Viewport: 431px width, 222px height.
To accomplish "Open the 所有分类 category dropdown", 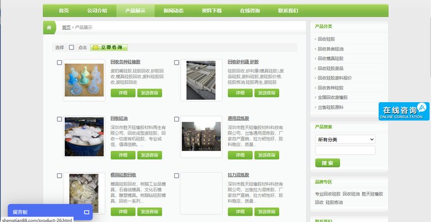I will click(x=345, y=139).
